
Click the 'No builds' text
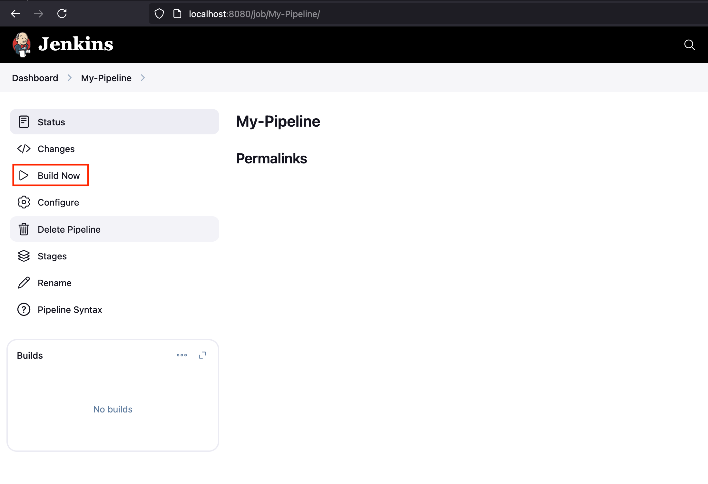tap(113, 409)
